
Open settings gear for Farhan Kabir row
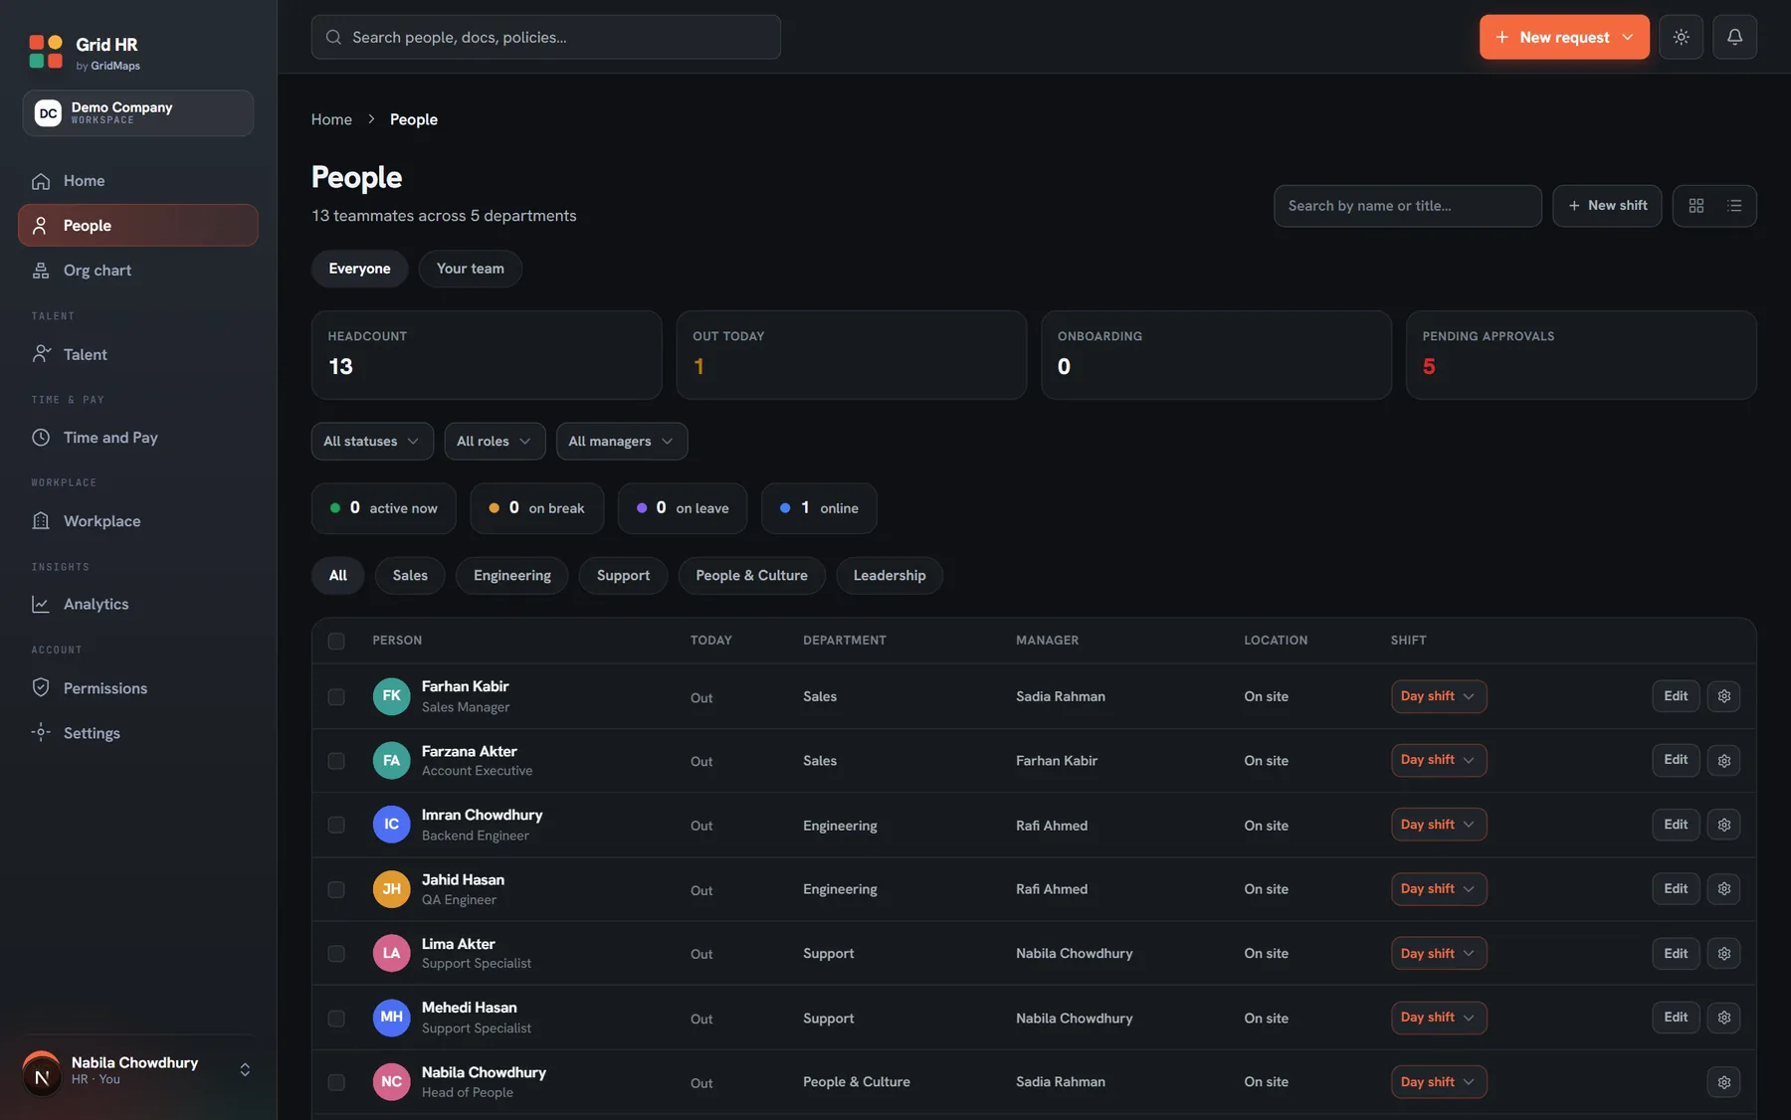tap(1723, 696)
